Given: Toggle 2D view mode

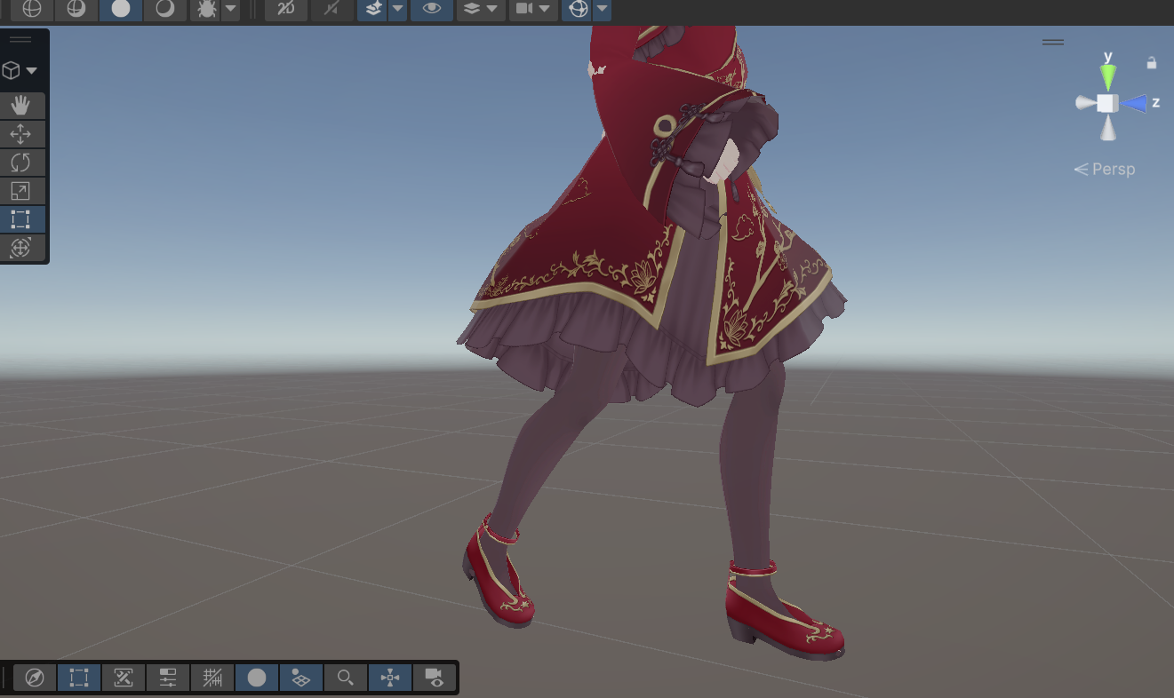Looking at the screenshot, I should [286, 9].
